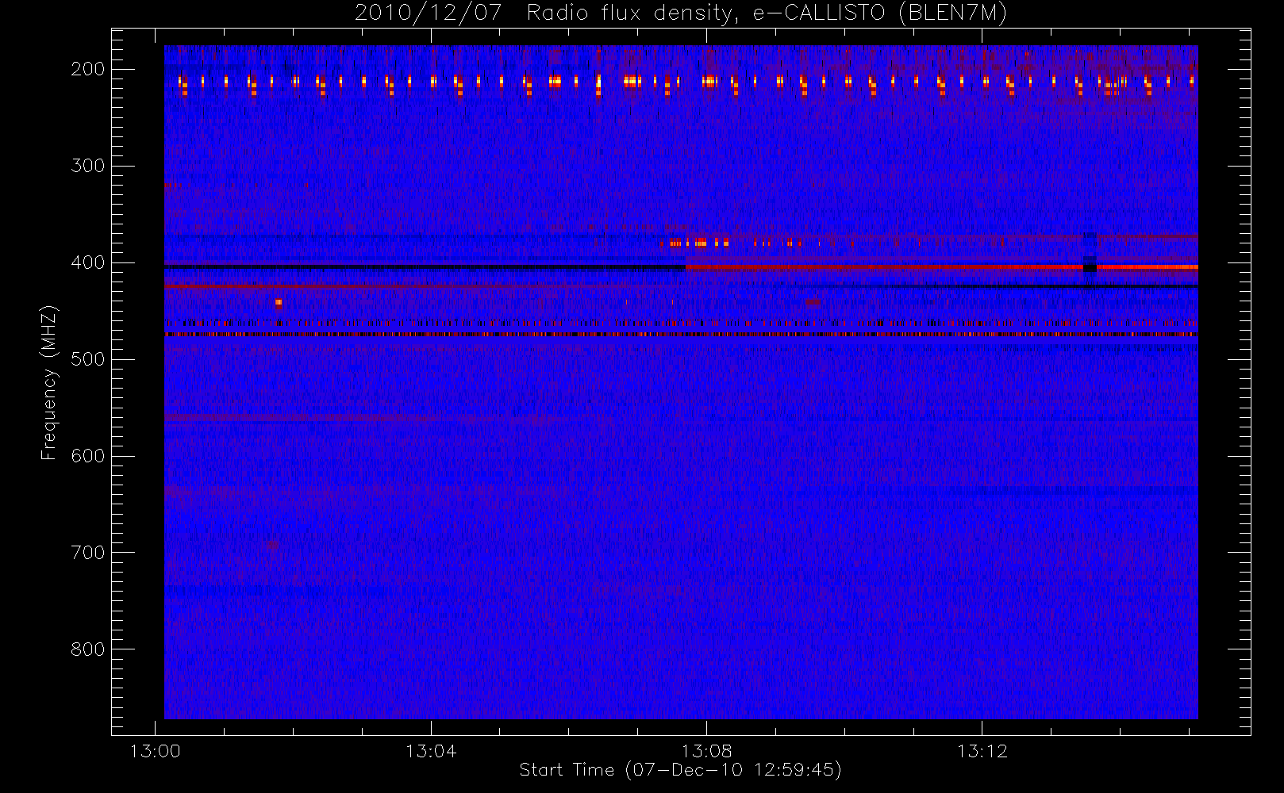Select the 200 frequency tick label
This screenshot has width=1284, height=793.
88,69
